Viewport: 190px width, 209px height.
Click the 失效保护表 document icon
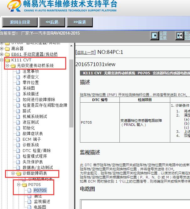18,162
